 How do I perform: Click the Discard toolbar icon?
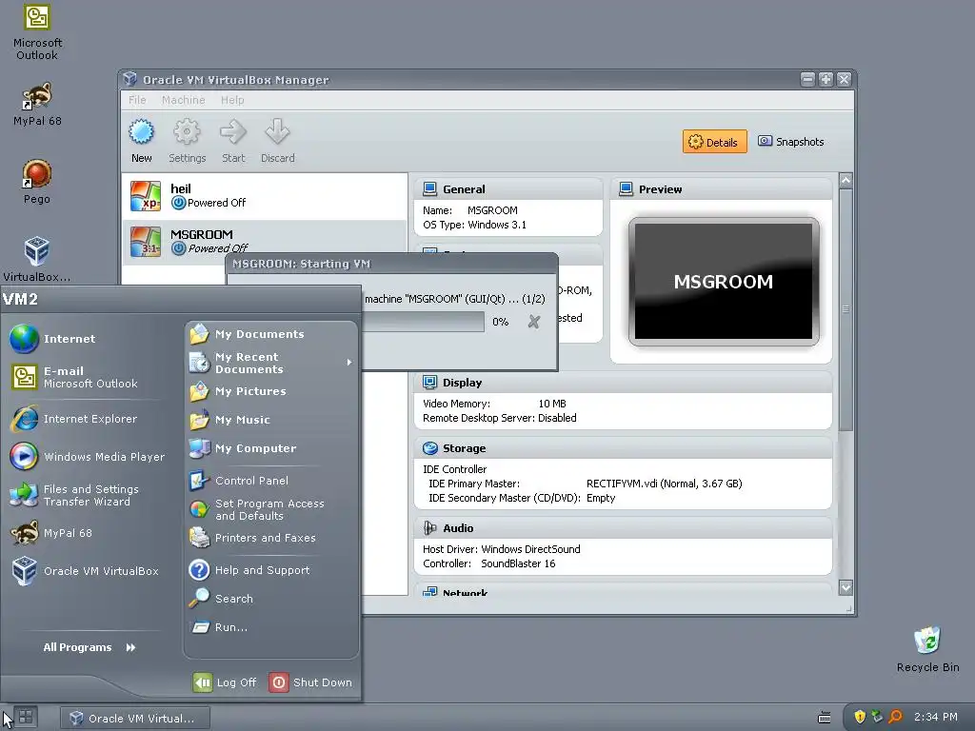(x=277, y=132)
